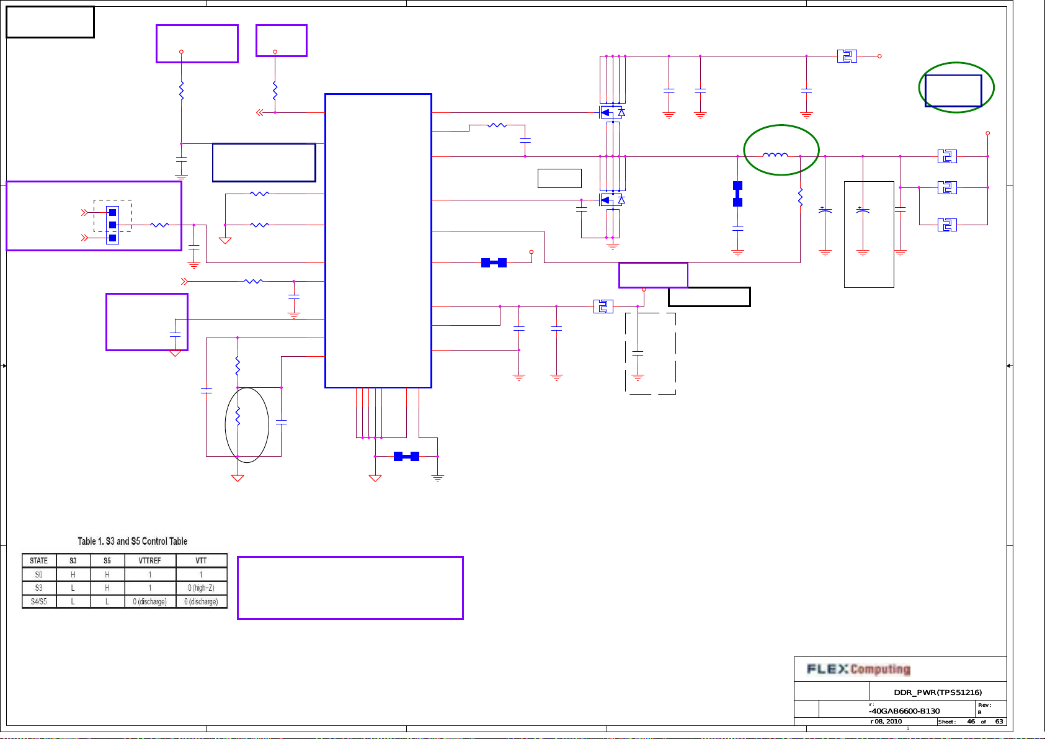
Task: Click the VTTREF value in the S0 row
Action: coord(150,575)
